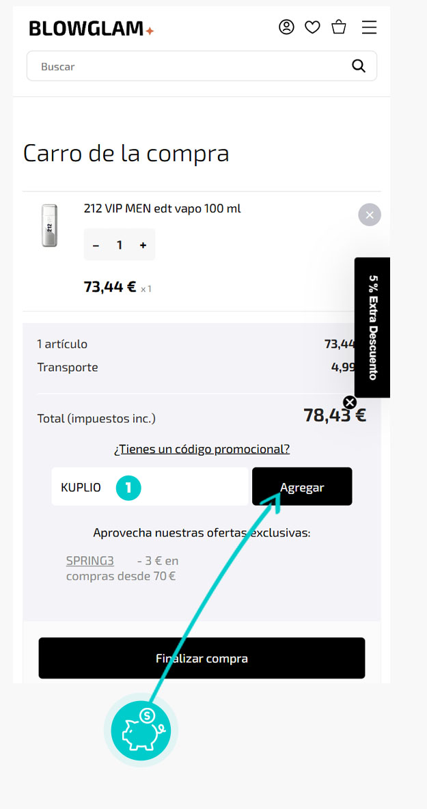The height and width of the screenshot is (809, 427).
Task: Expand the ¿Tienes un código promocional? link
Action: tap(202, 449)
